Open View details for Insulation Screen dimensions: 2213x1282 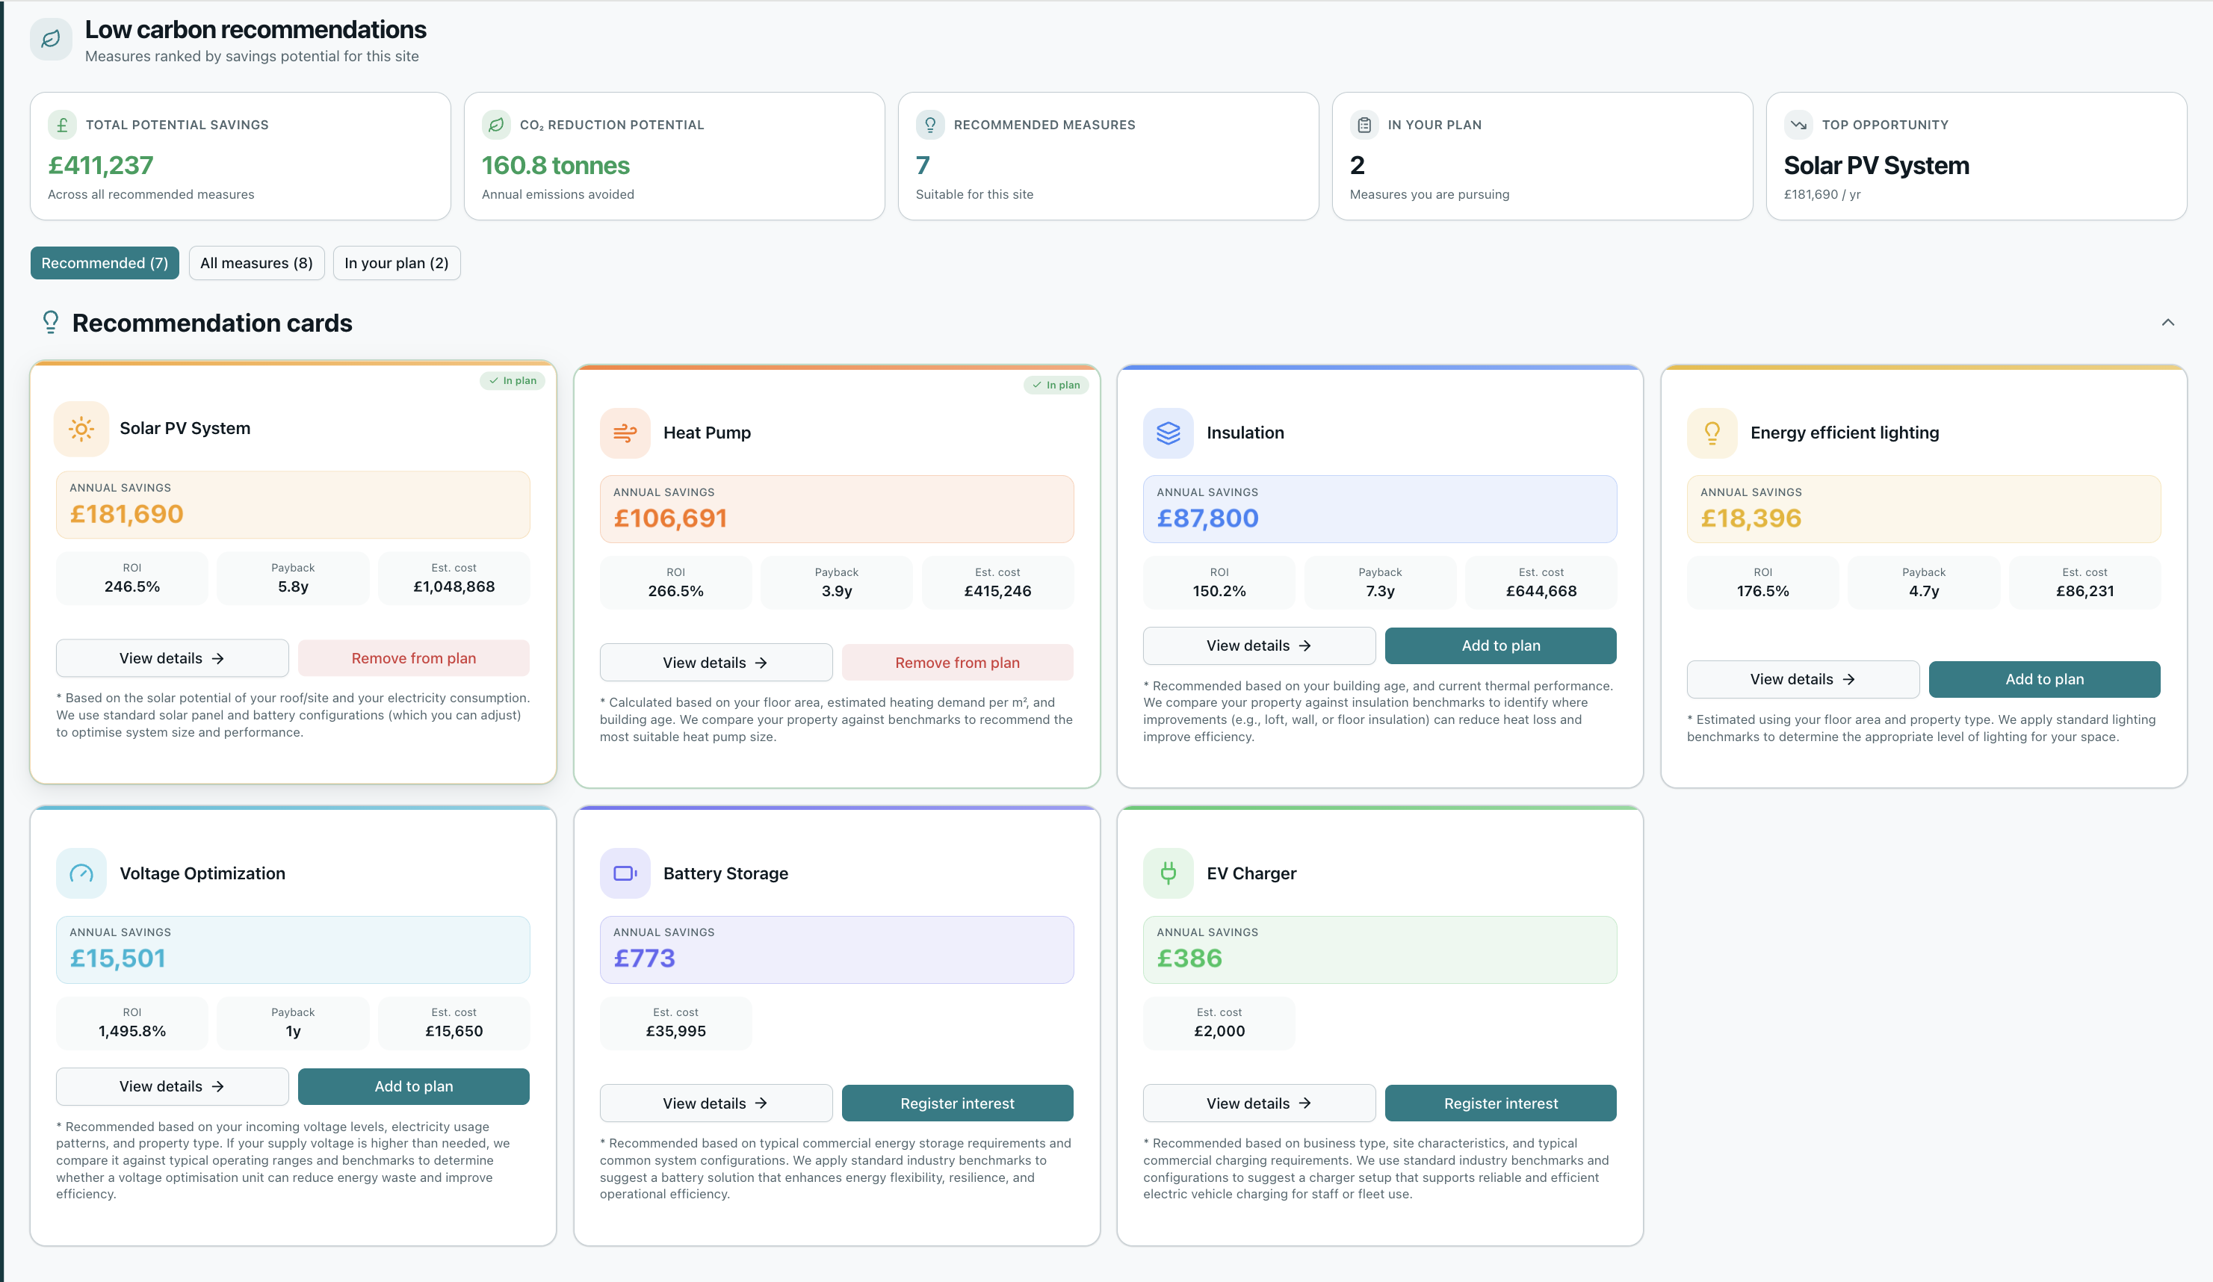1260,646
